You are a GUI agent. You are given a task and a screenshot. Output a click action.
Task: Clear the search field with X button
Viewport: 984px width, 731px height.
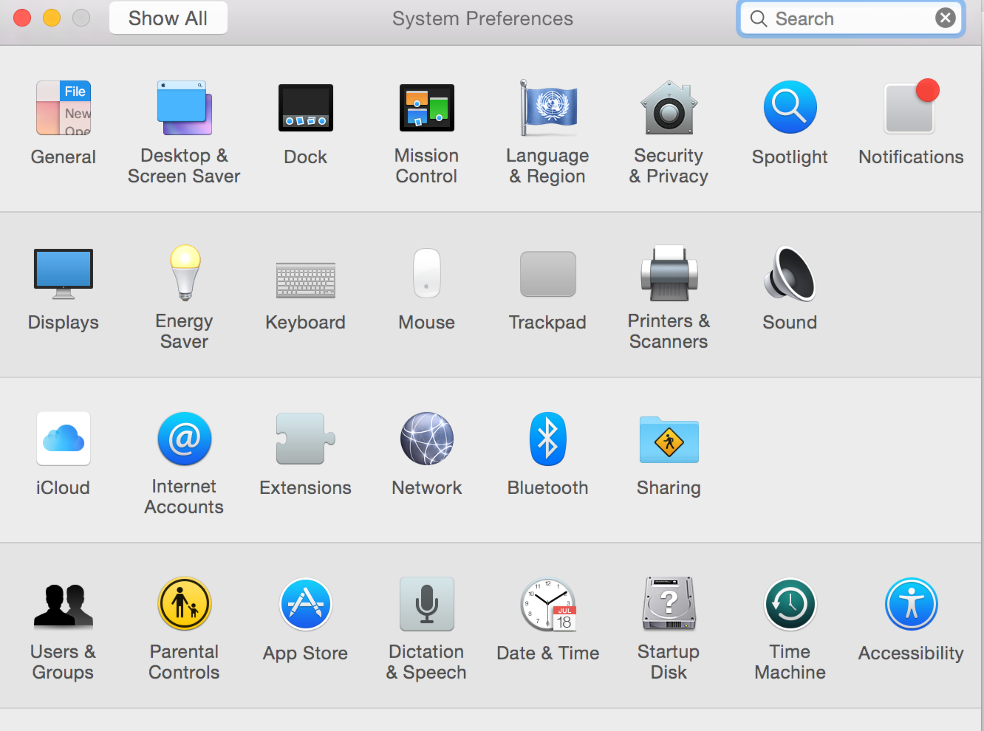pyautogui.click(x=945, y=18)
